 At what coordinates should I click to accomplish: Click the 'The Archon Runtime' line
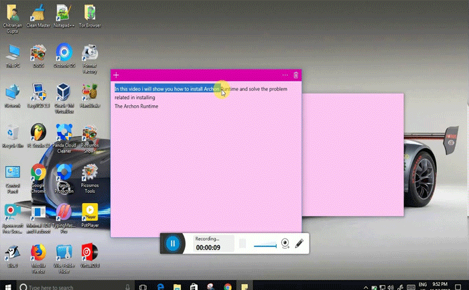click(137, 106)
